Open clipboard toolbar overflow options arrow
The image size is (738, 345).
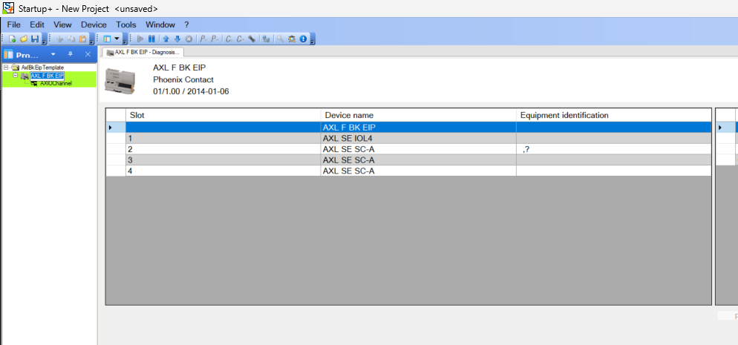(x=92, y=42)
